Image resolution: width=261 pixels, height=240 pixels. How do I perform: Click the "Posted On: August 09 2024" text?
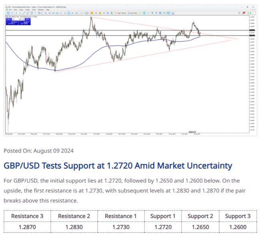(x=38, y=151)
